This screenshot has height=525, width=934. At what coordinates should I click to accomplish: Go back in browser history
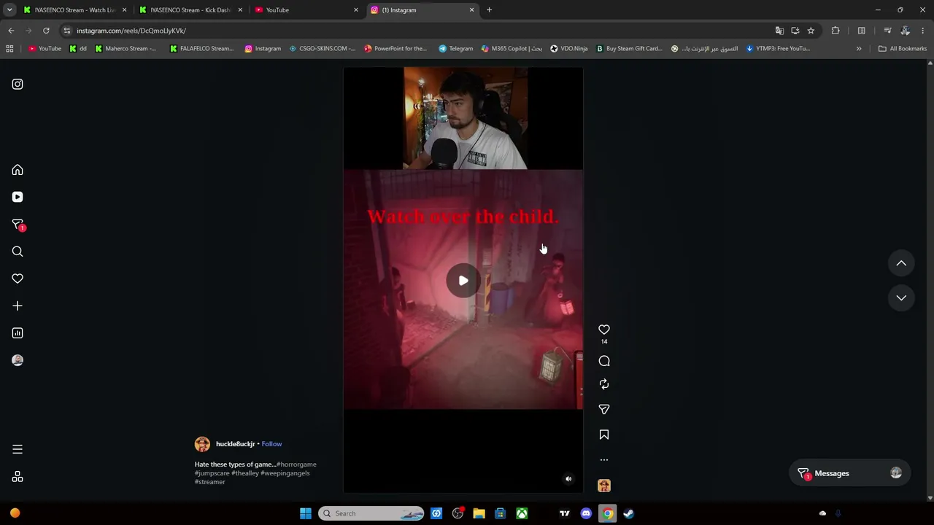tap(11, 31)
